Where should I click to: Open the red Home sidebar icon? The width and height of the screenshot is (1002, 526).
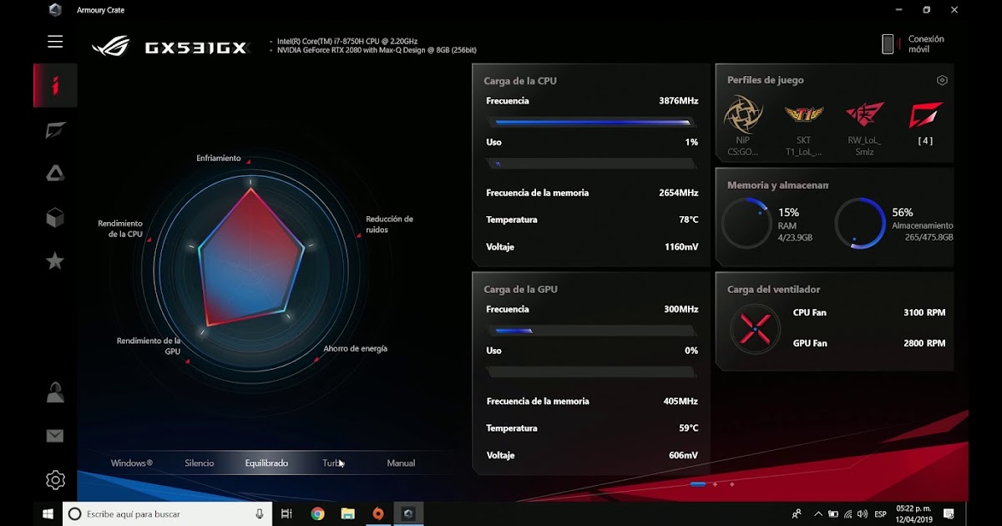(x=55, y=85)
